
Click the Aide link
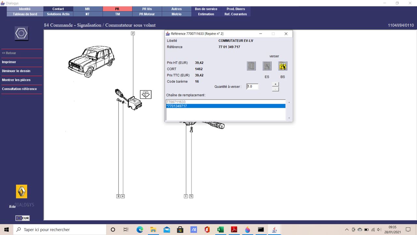coord(12,207)
